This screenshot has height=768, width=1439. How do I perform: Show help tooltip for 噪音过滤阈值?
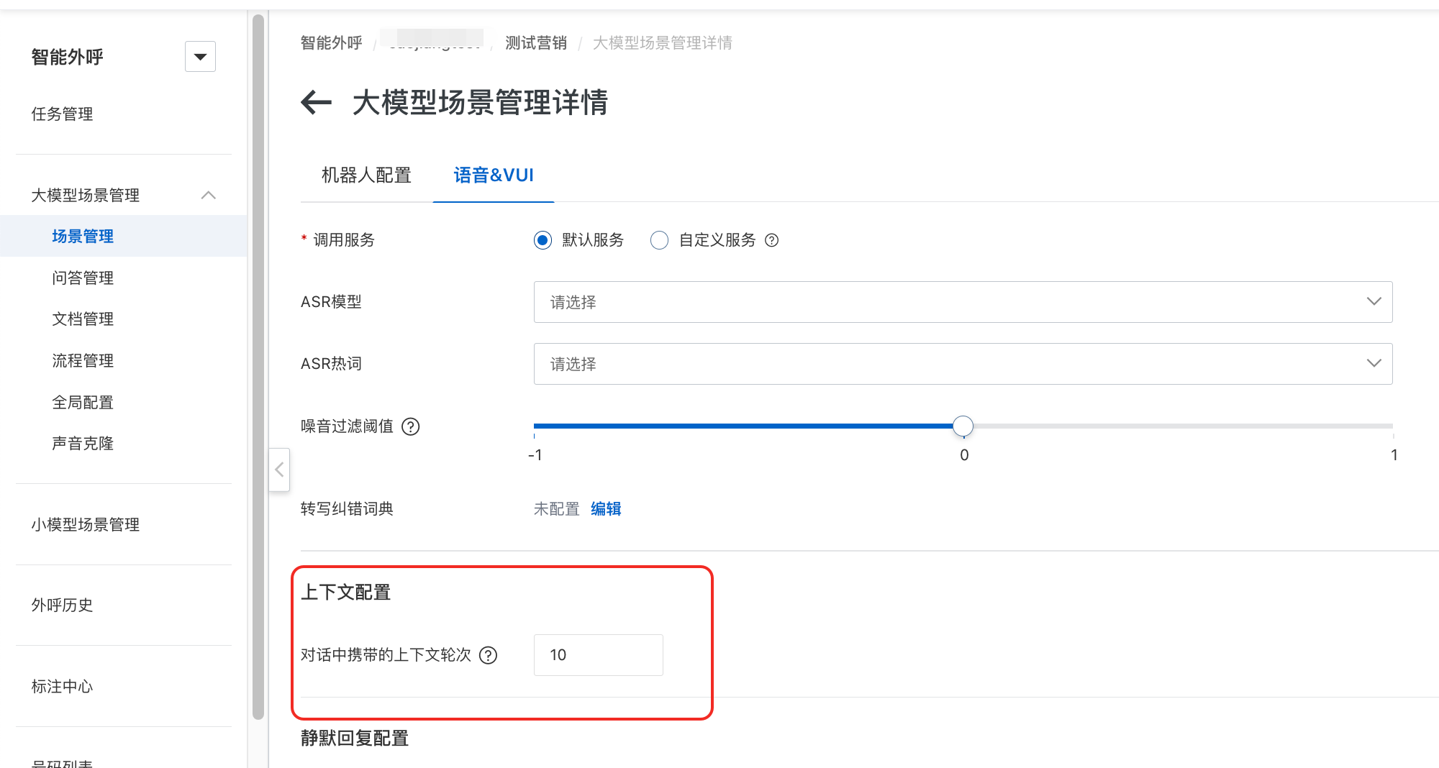click(x=410, y=426)
